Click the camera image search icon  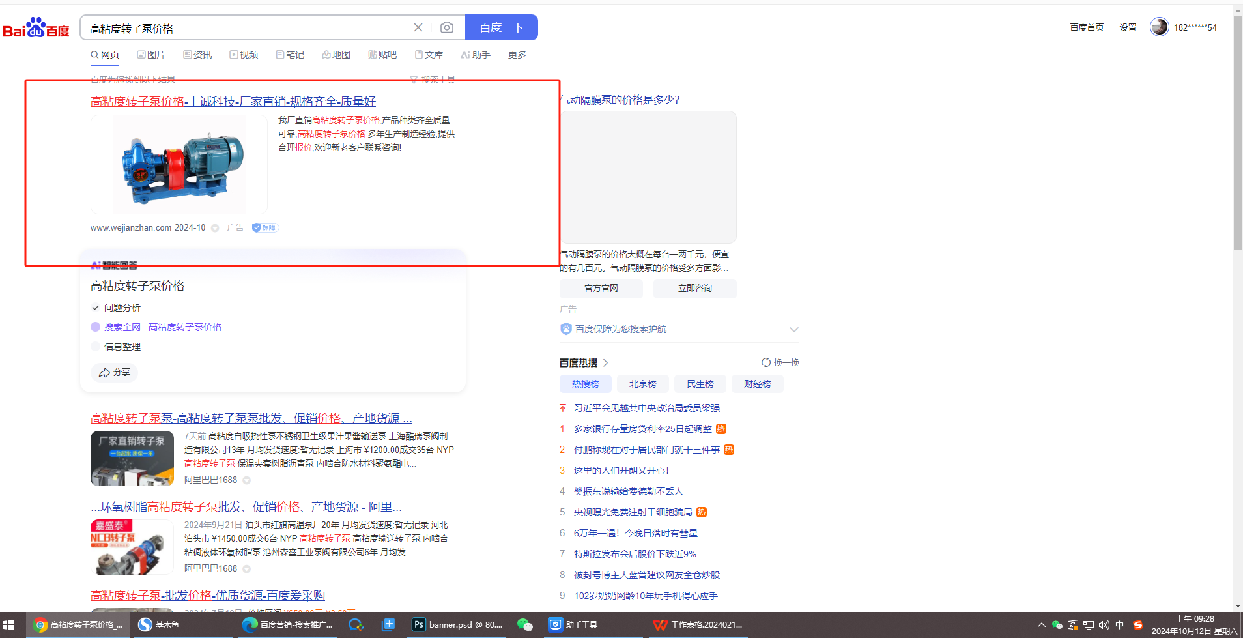446,27
